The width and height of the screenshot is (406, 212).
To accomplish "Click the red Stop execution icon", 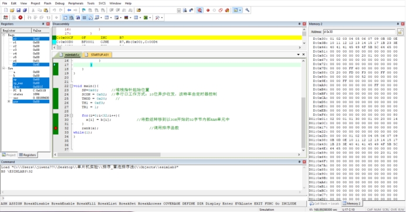I will tap(21, 18).
